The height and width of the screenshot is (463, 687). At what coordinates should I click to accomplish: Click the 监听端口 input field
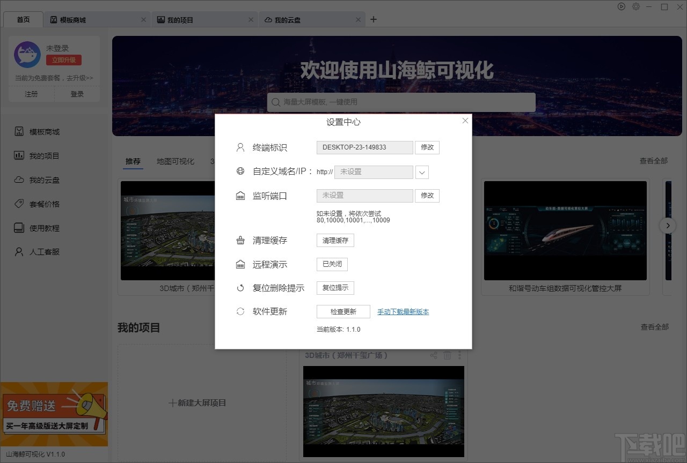(x=365, y=196)
